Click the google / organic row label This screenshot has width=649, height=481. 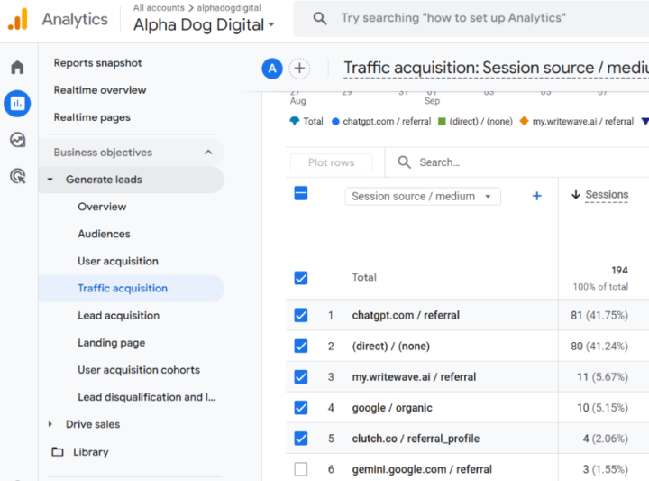392,408
